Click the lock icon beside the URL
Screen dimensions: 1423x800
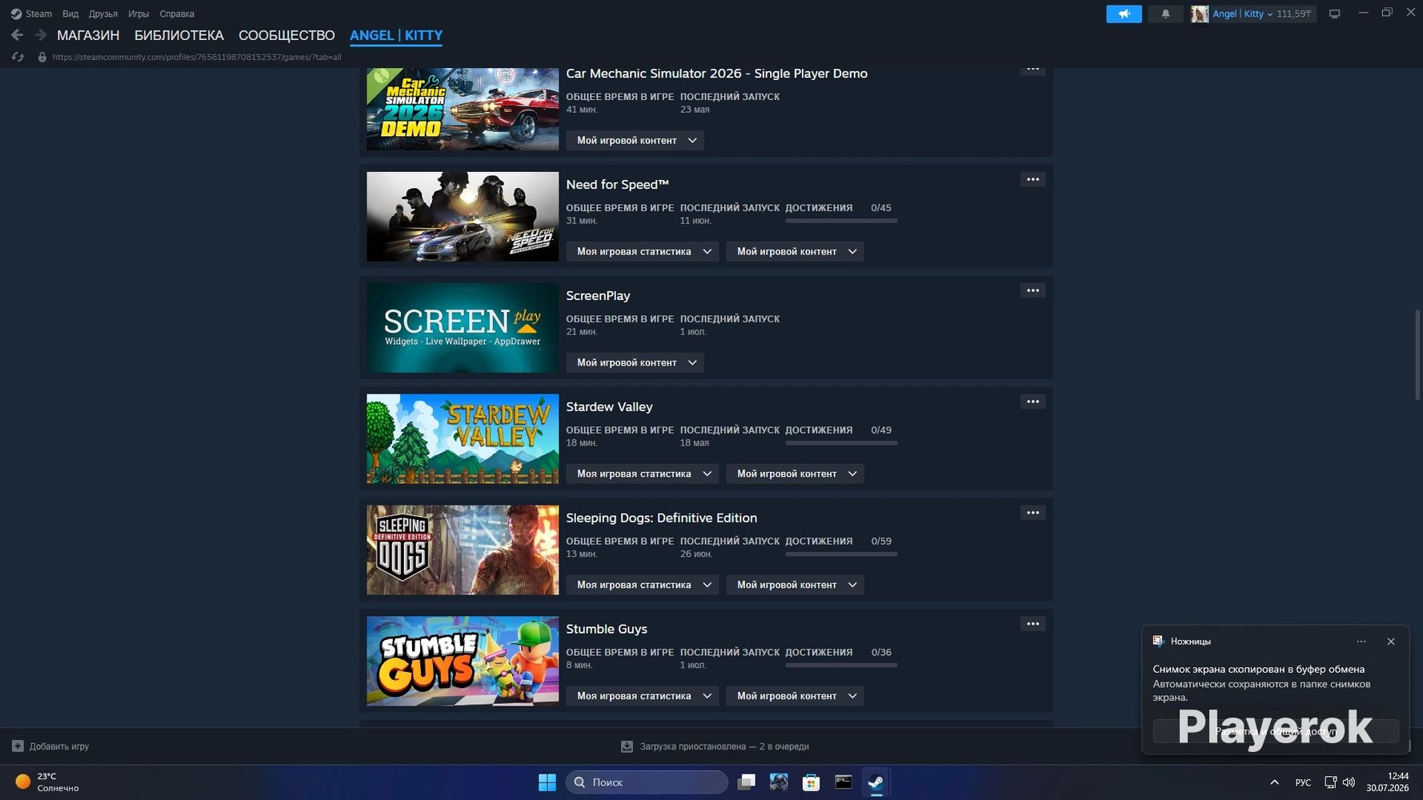pos(42,57)
